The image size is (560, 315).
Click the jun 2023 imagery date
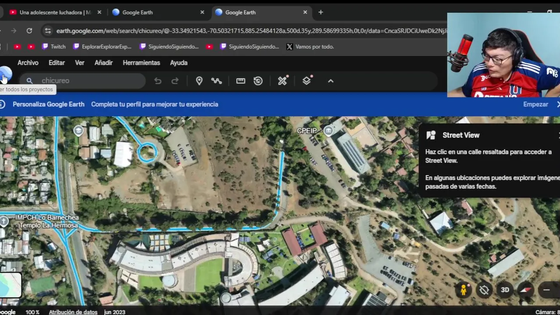coord(114,312)
